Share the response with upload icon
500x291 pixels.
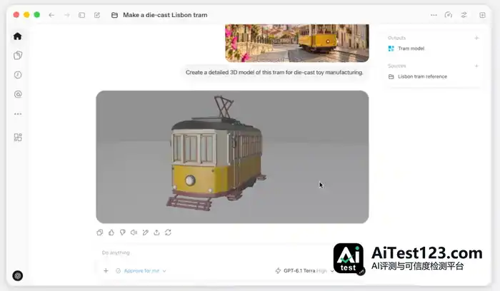(156, 233)
